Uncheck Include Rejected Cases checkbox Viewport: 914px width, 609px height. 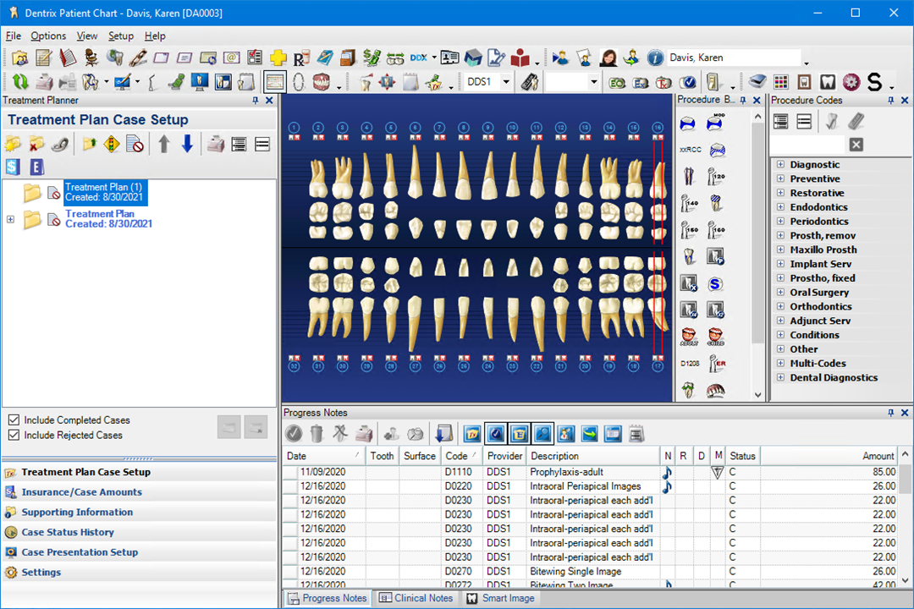pos(14,436)
